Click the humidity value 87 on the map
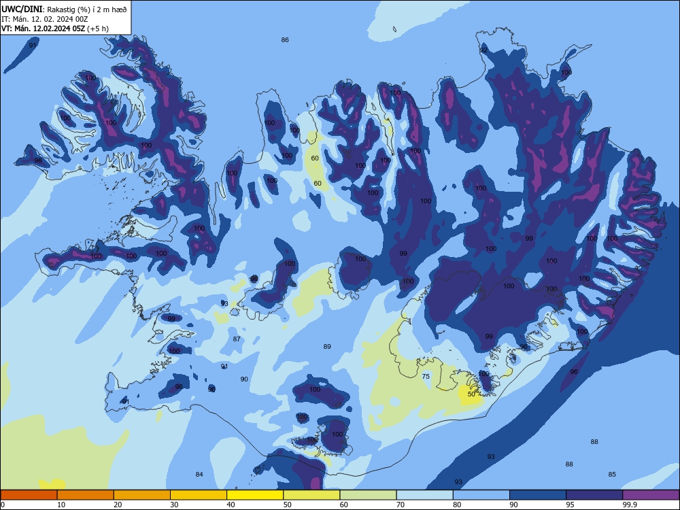This screenshot has width=680, height=510. 237,339
